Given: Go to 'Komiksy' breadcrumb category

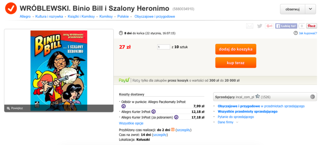Looking at the screenshot, I should [106, 16].
